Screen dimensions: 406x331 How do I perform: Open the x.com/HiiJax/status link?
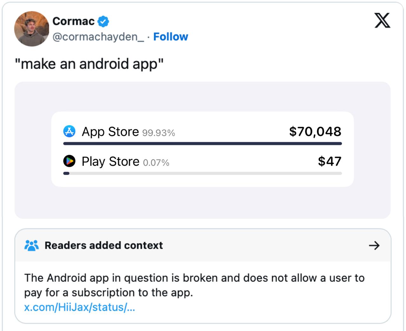[x=80, y=307]
